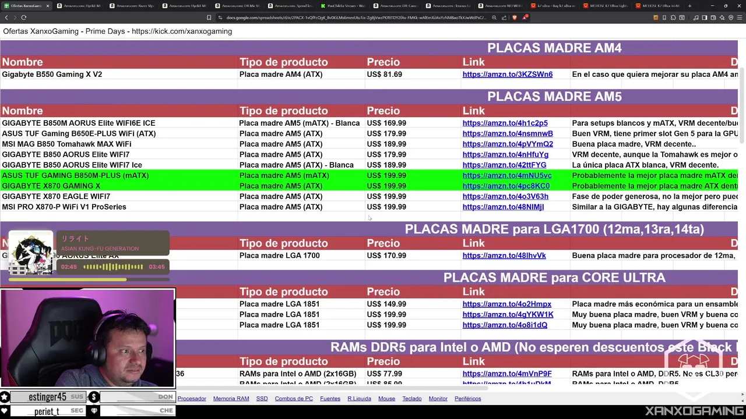Screen dimensions: 746x419
Task: Select the US$ 169.99 price cell
Action: pyautogui.click(x=413, y=123)
